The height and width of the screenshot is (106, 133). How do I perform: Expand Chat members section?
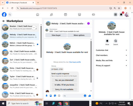pyautogui.click(x=111, y=55)
